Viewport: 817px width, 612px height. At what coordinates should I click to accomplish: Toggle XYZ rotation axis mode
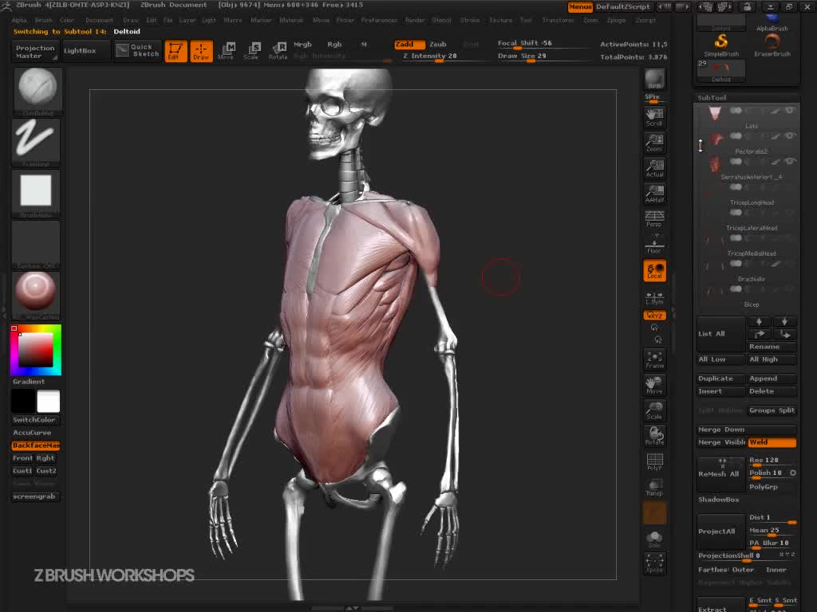(654, 316)
